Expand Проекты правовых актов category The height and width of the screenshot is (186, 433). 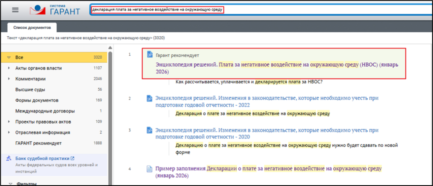pyautogui.click(x=9, y=122)
